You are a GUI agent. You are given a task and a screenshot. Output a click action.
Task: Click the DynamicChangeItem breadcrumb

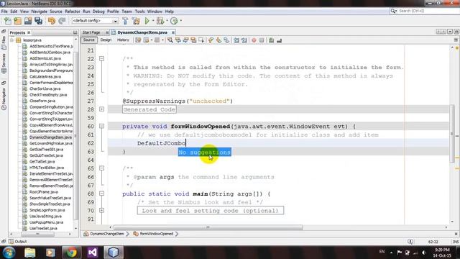click(x=103, y=234)
